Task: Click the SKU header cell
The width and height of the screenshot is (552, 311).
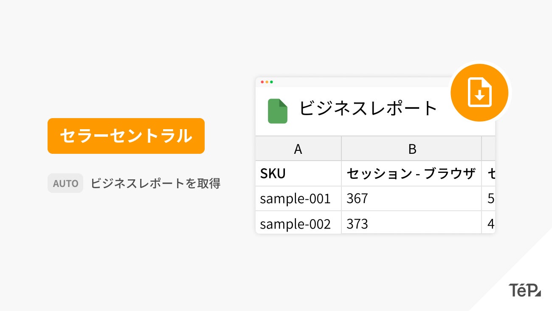Action: click(x=298, y=173)
